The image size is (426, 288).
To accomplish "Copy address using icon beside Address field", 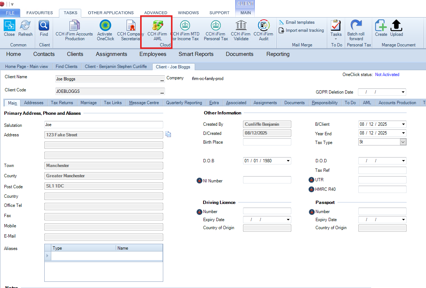I will pos(168,134).
